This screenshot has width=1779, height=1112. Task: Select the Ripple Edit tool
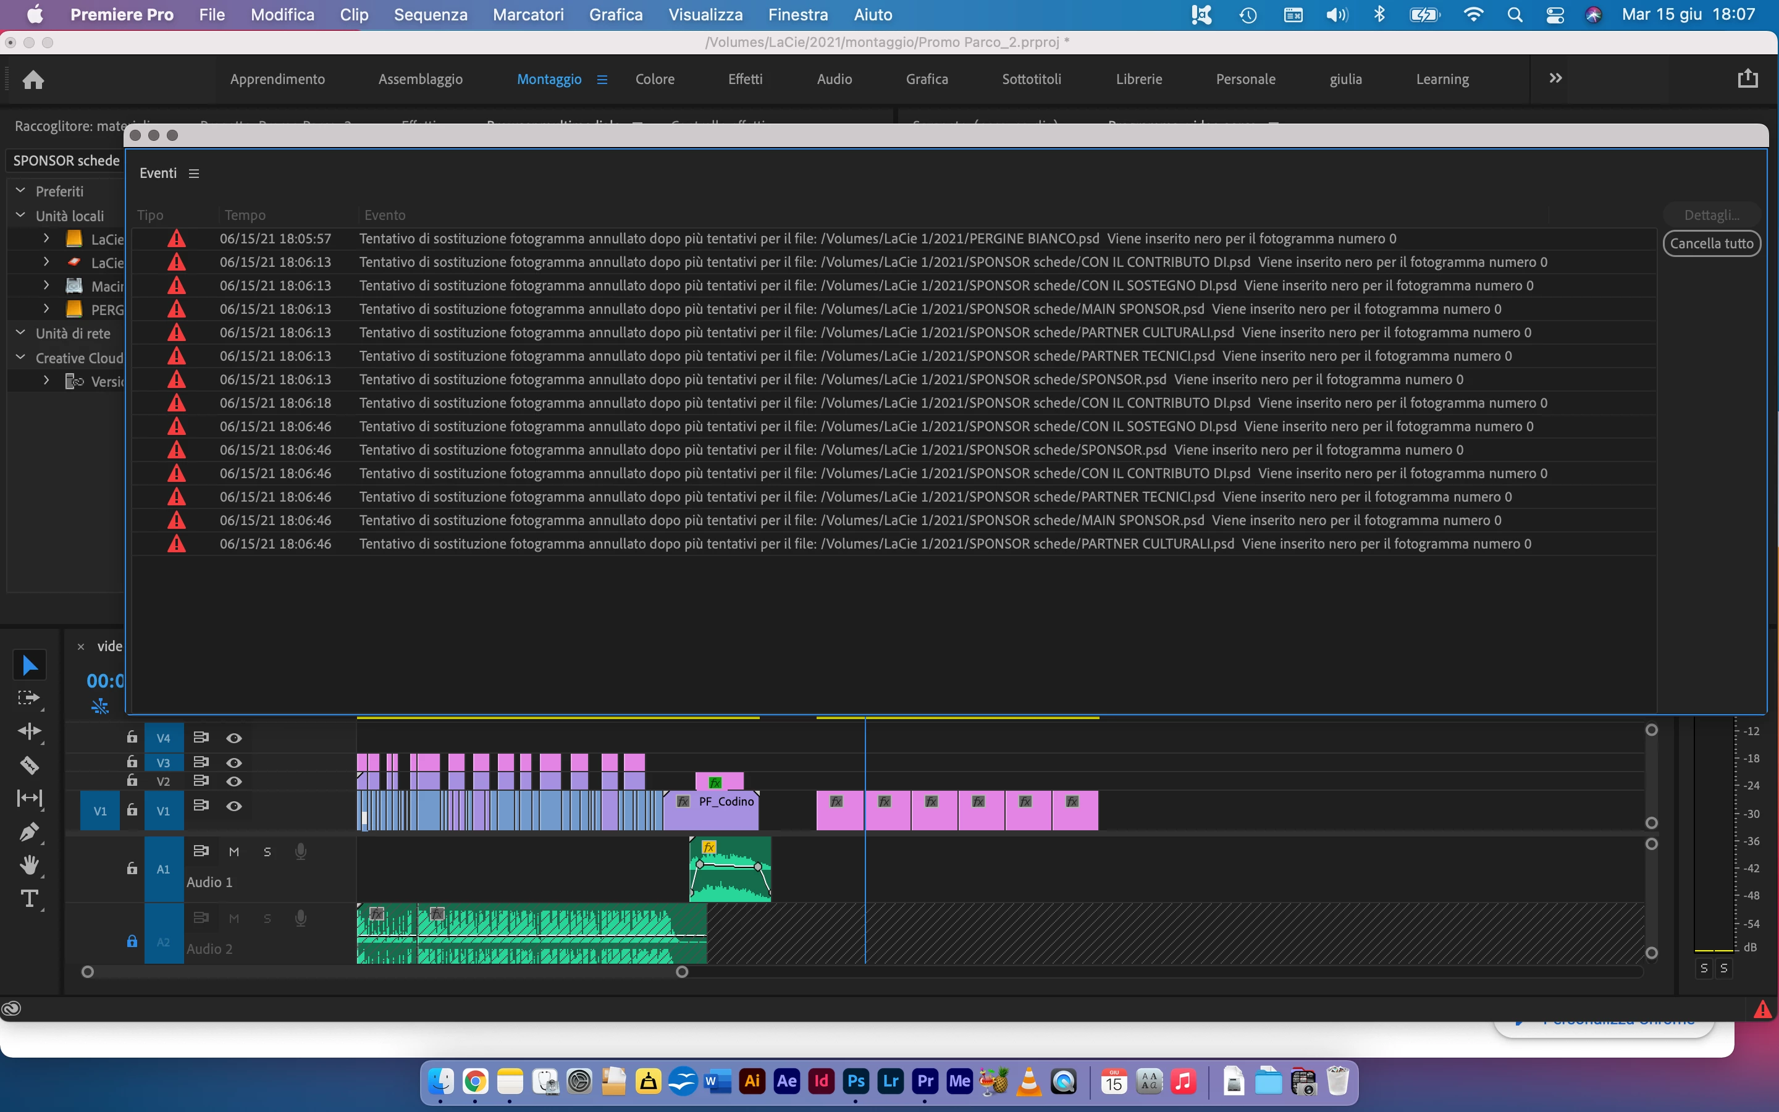pyautogui.click(x=30, y=731)
